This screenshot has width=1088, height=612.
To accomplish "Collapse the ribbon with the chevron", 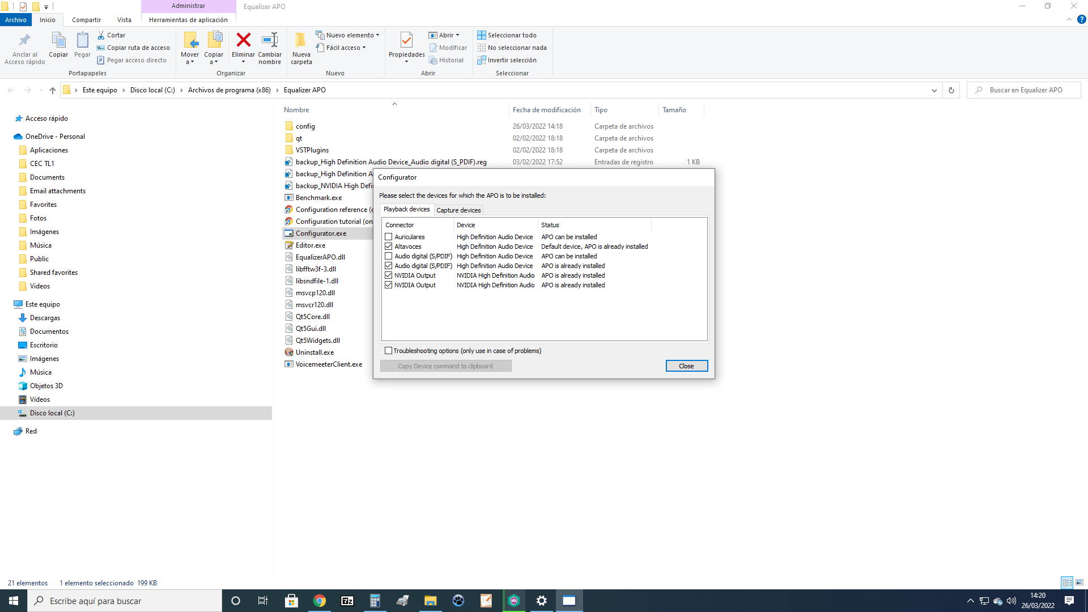I will tap(1069, 19).
